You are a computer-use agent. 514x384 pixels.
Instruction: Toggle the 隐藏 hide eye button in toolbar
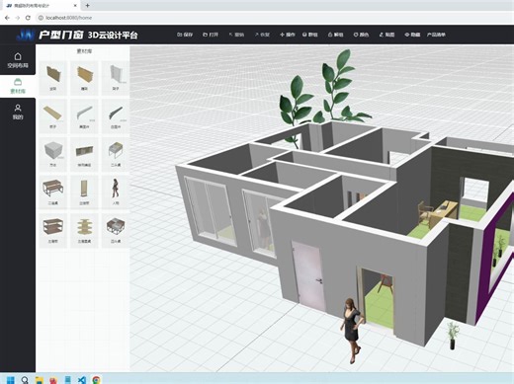(x=412, y=35)
